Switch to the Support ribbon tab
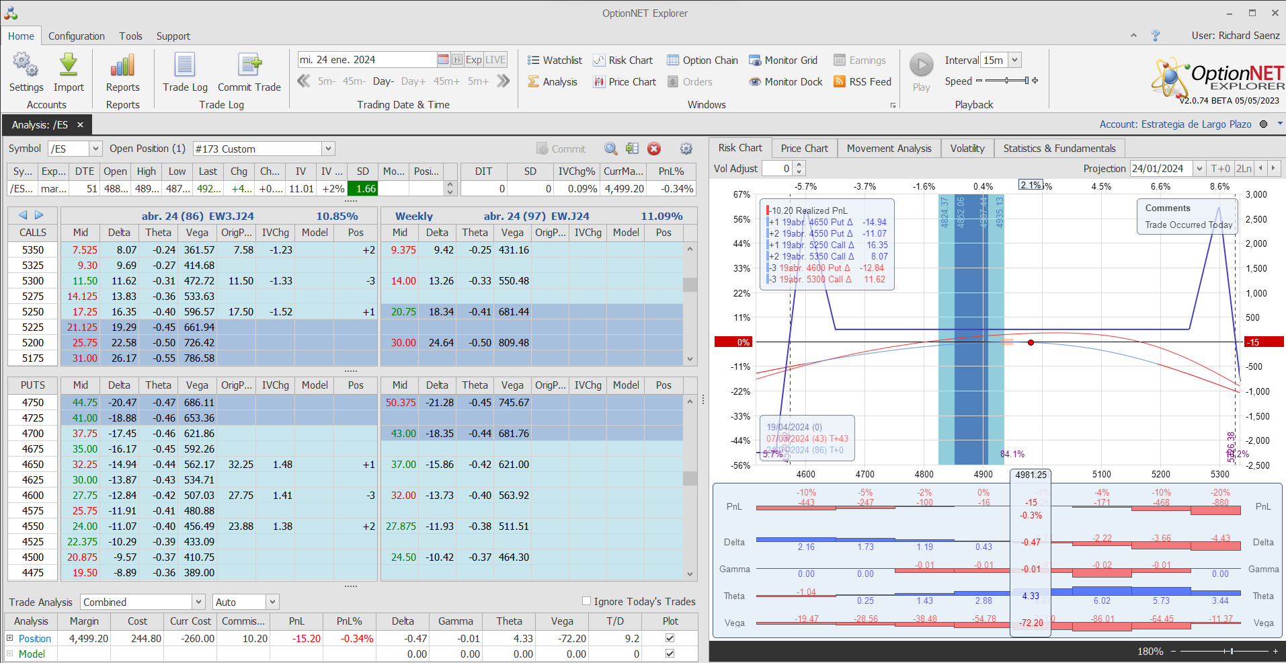This screenshot has width=1286, height=663. (x=173, y=36)
